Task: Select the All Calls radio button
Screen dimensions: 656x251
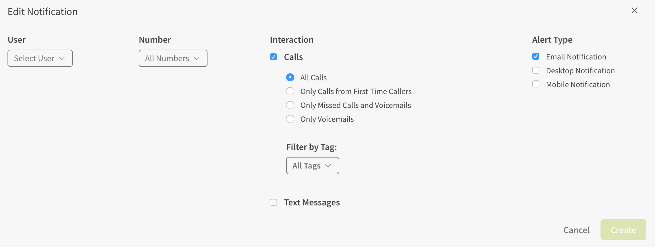Action: pos(290,77)
